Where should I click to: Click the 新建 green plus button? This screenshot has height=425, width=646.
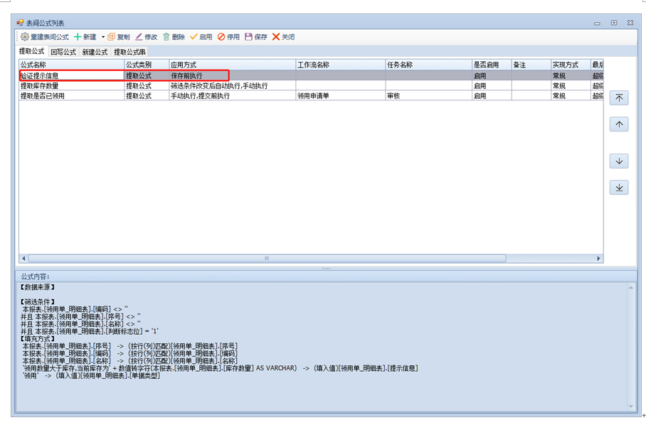point(85,37)
